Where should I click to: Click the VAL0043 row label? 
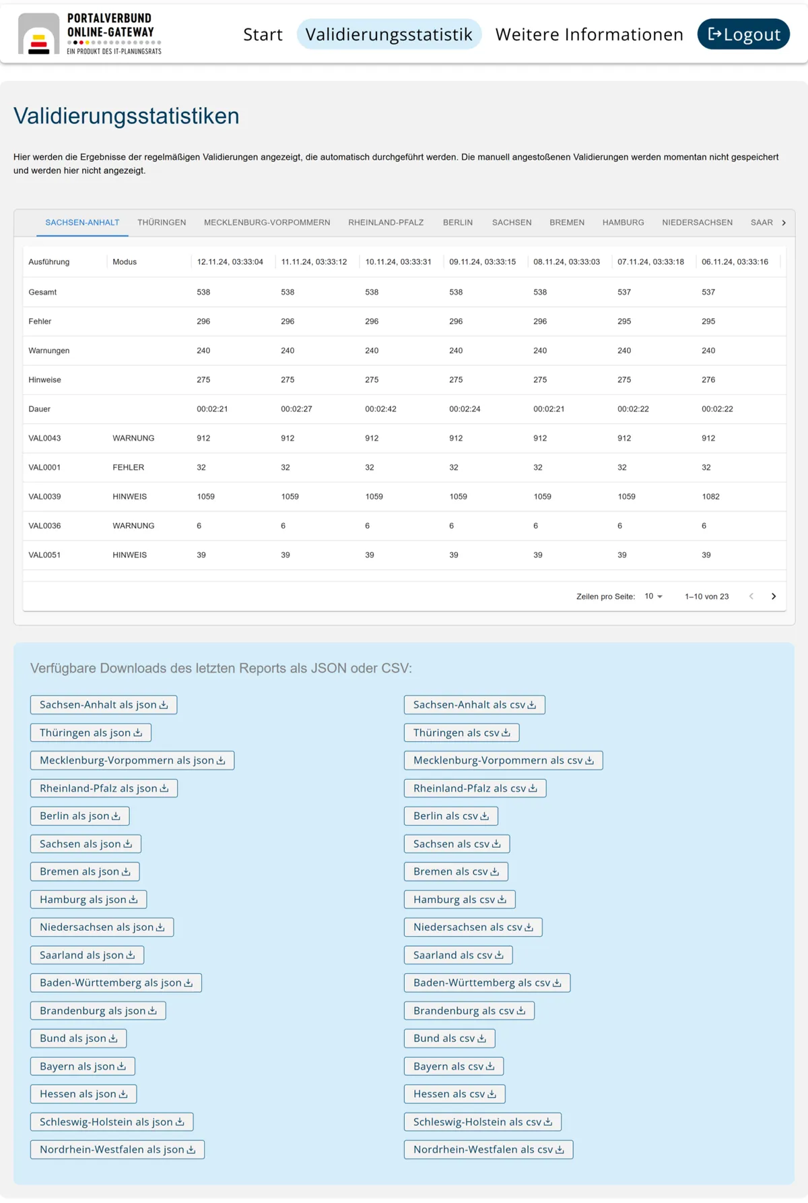coord(44,438)
